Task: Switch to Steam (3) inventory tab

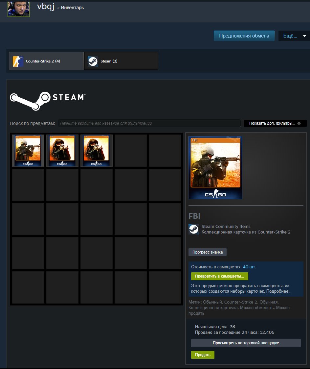Action: pyautogui.click(x=121, y=61)
